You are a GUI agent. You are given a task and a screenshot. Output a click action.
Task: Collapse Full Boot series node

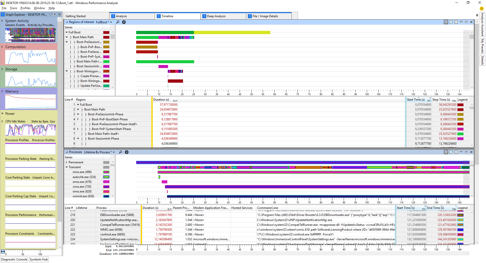(x=67, y=32)
